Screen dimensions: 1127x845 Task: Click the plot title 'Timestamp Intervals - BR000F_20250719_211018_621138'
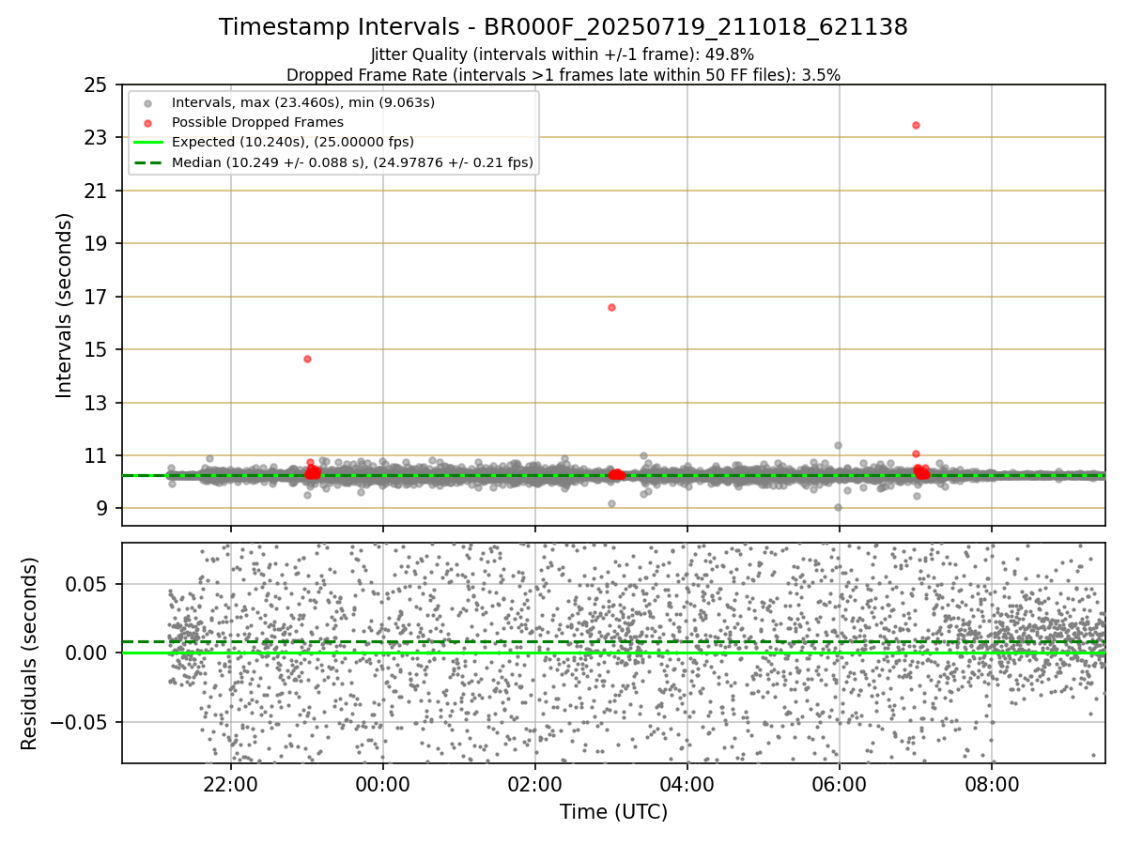pyautogui.click(x=563, y=27)
